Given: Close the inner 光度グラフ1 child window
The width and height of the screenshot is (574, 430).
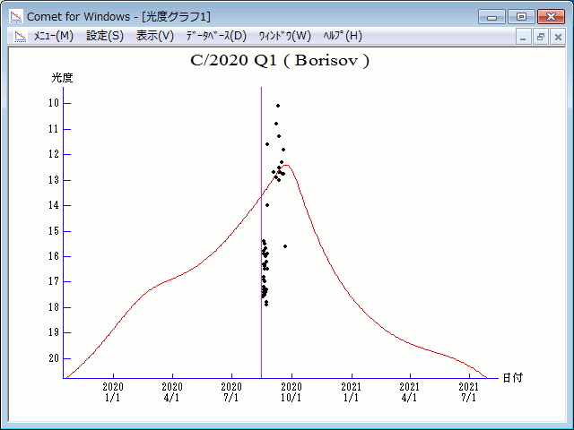Looking at the screenshot, I should 558,37.
